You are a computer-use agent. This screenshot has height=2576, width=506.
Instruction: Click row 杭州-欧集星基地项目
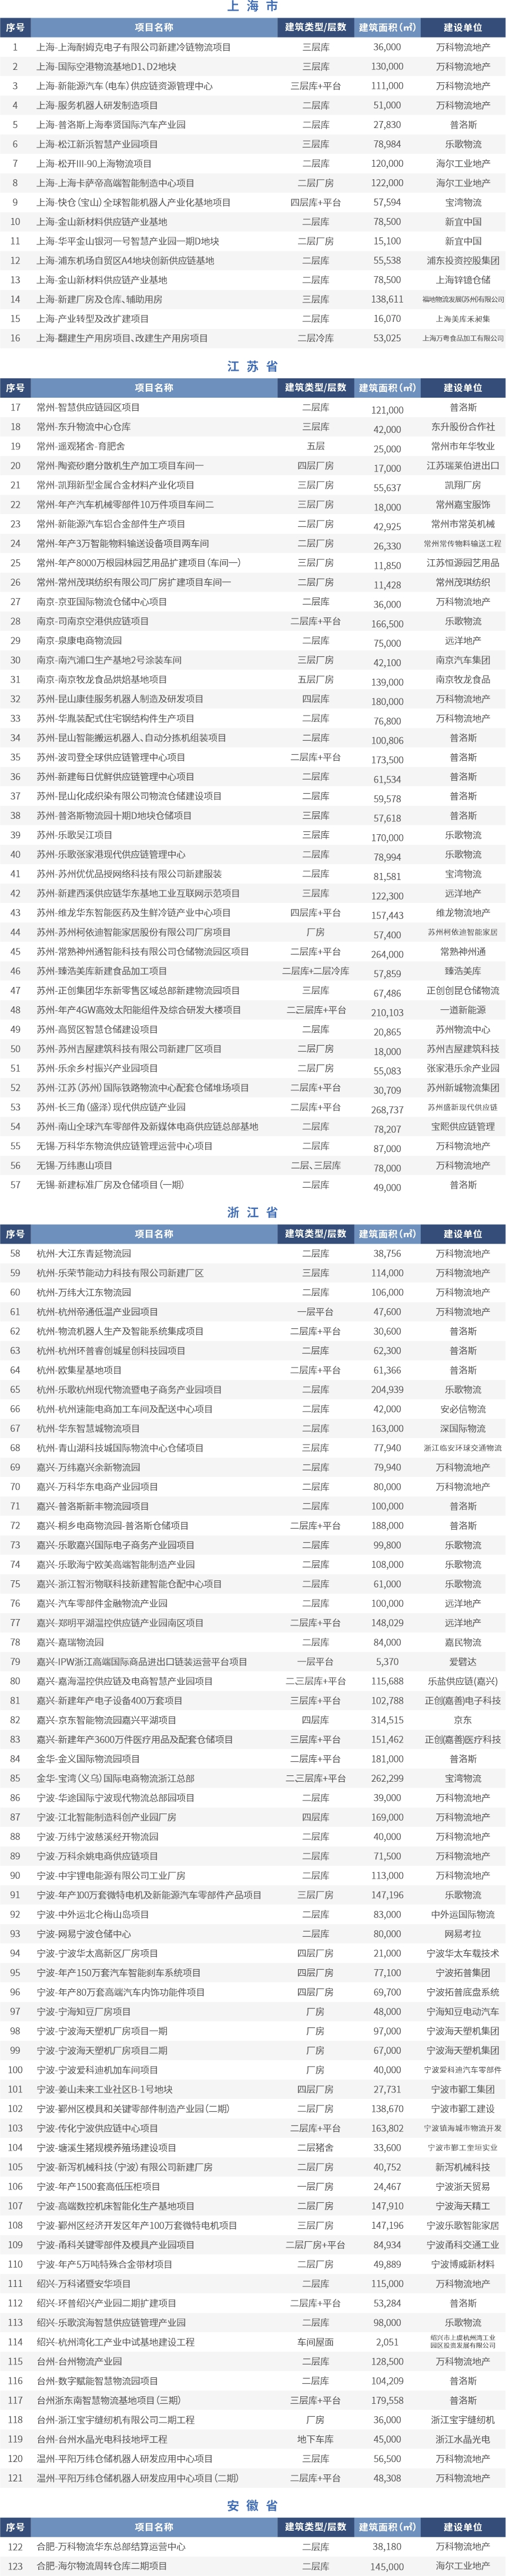(x=253, y=1371)
